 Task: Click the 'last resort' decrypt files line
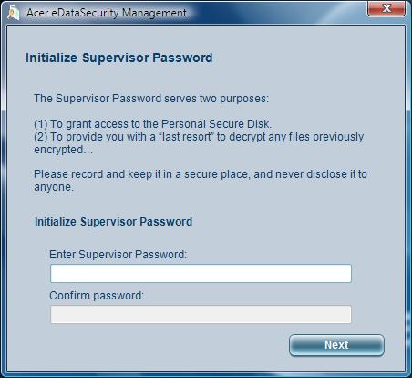click(x=199, y=137)
